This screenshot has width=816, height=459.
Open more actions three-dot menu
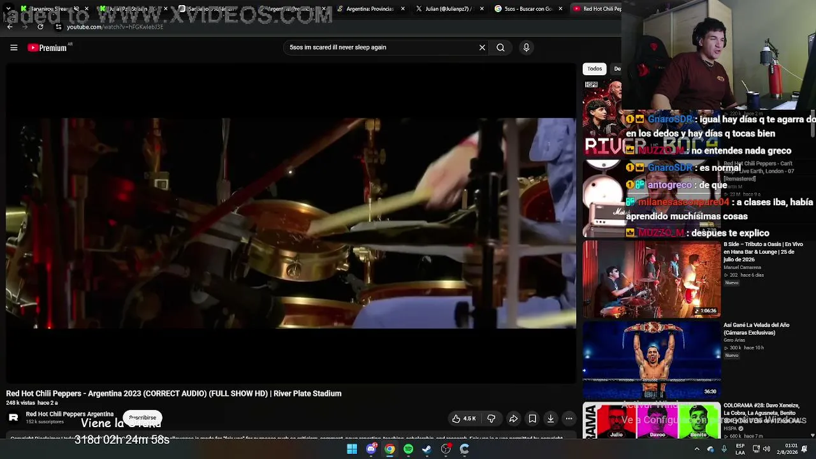569,419
